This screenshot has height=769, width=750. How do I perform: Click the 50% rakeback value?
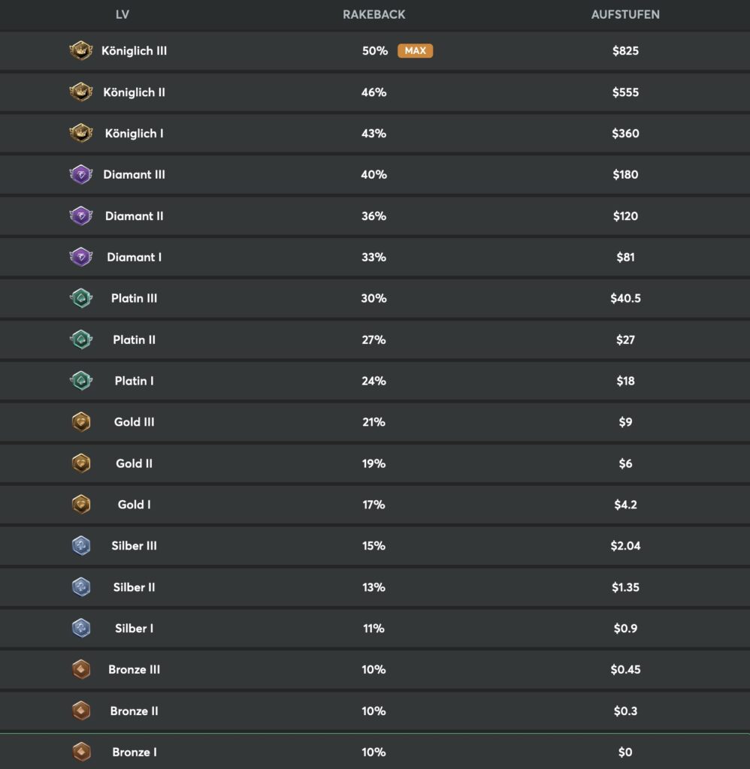pyautogui.click(x=374, y=51)
